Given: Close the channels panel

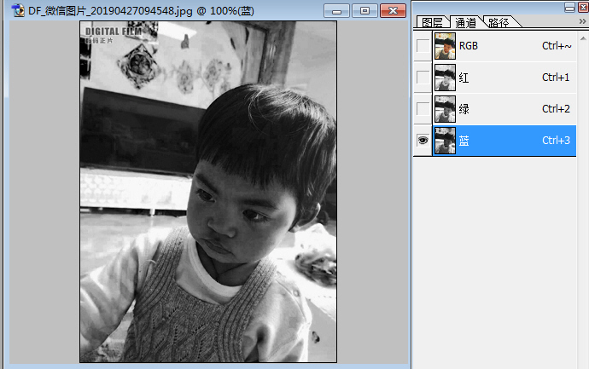Looking at the screenshot, I should pyautogui.click(x=581, y=8).
